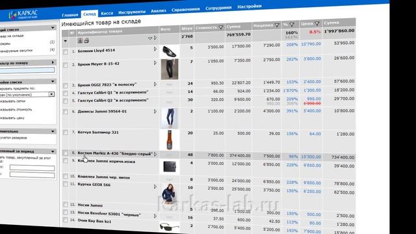Open sunglasses photo for Очки Ray Ban kz1
416x234 pixels.
click(170, 227)
